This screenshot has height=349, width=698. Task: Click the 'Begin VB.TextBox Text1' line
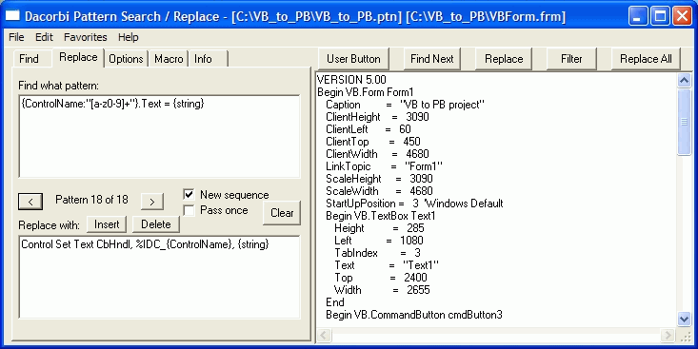[x=381, y=216]
